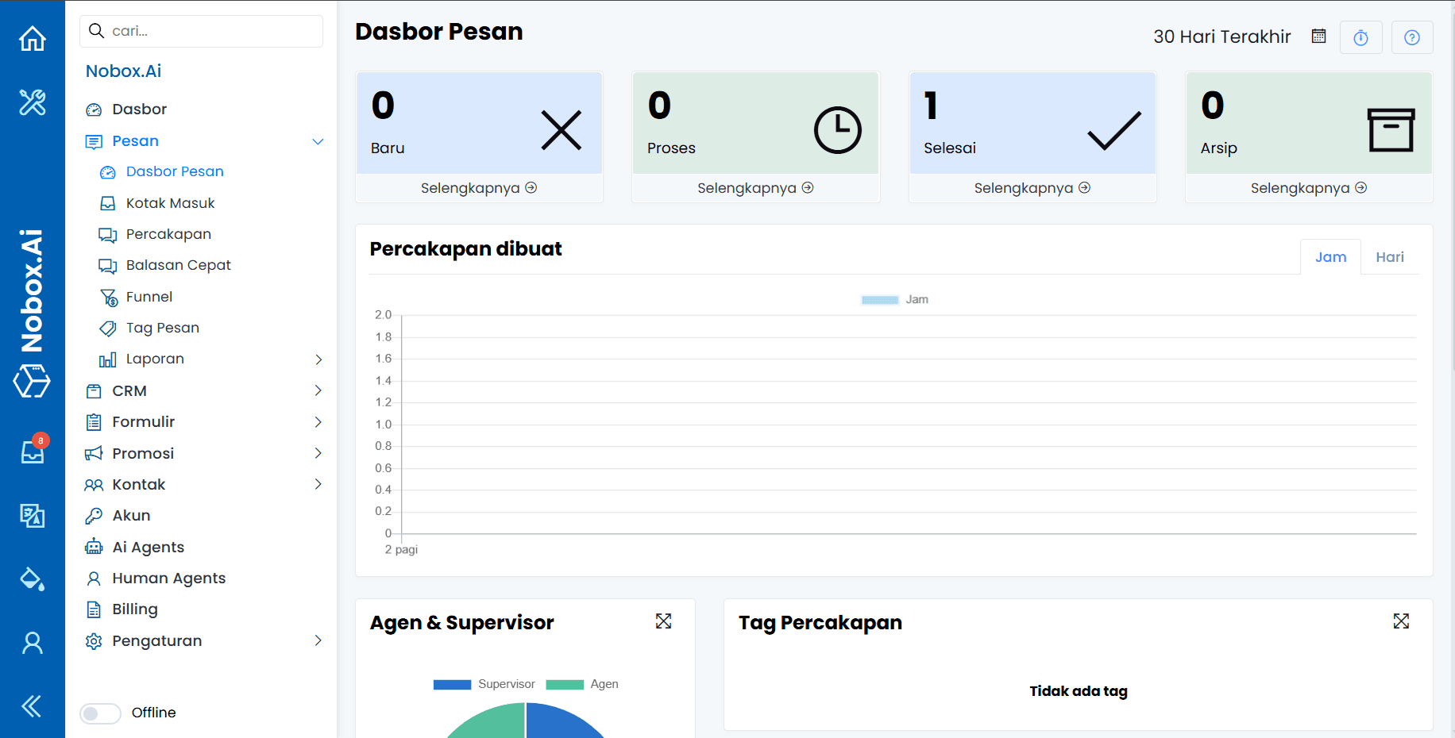The image size is (1455, 738).
Task: Expand the Agen & Supervisor panel fullscreen icon
Action: click(x=664, y=621)
